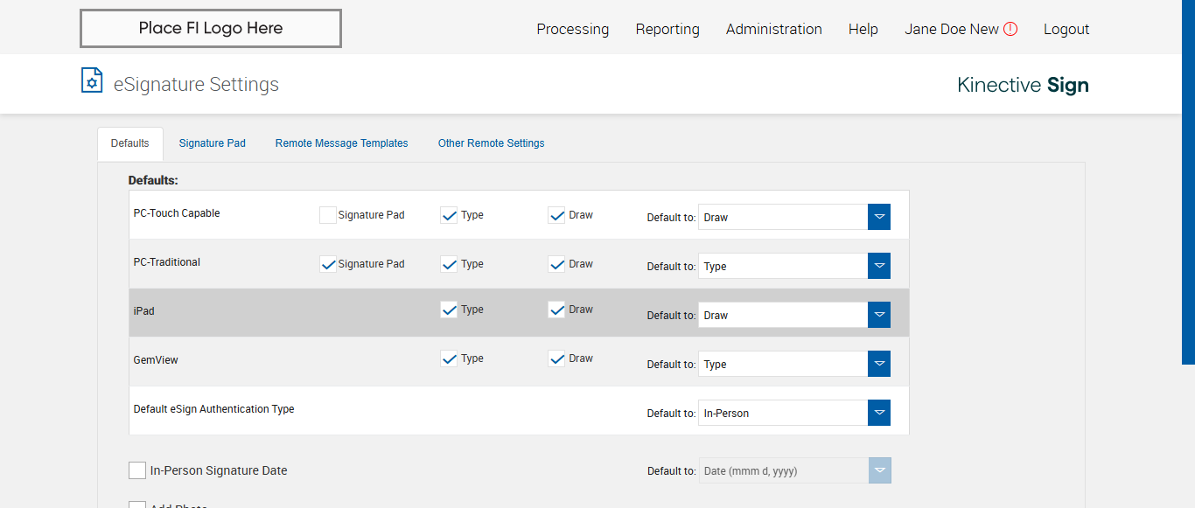Expand Default eSign Authentication Type dropdown
This screenshot has width=1195, height=508.
point(879,413)
